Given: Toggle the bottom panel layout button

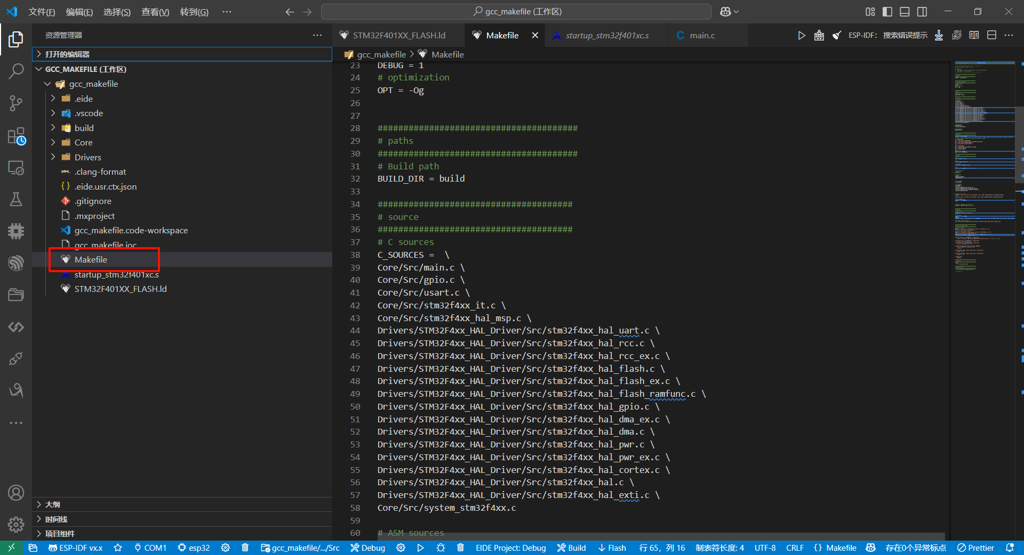Looking at the screenshot, I should [x=905, y=12].
